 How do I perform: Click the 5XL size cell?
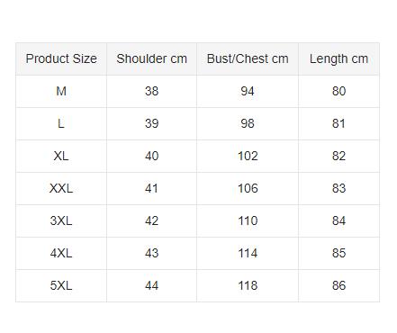(61, 285)
